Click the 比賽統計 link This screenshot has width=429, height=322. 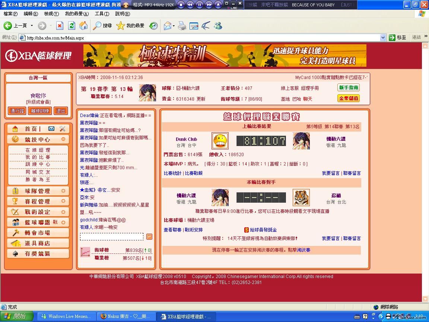coord(173,173)
